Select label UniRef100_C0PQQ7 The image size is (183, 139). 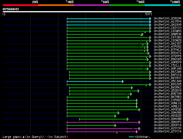[x=168, y=100]
